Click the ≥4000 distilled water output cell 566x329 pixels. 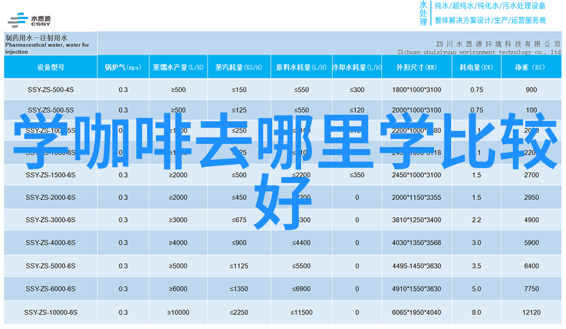[x=178, y=243]
